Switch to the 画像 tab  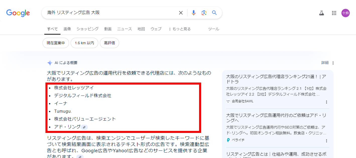click(x=67, y=29)
